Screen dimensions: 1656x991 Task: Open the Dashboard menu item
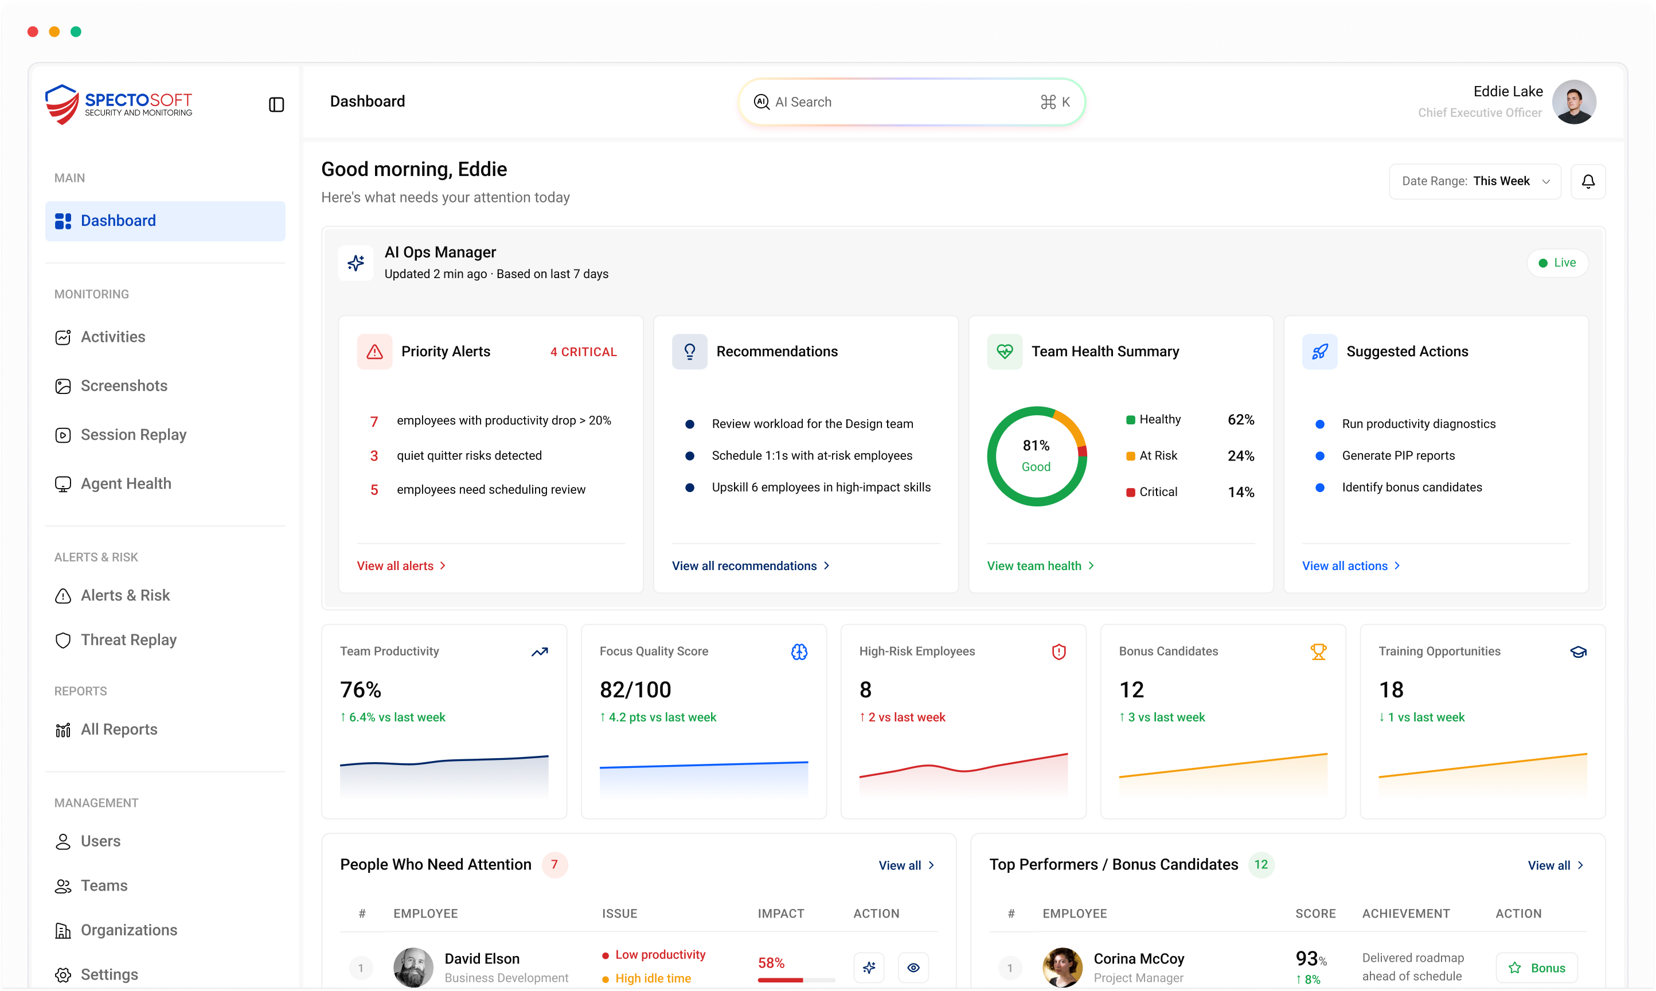pos(165,221)
